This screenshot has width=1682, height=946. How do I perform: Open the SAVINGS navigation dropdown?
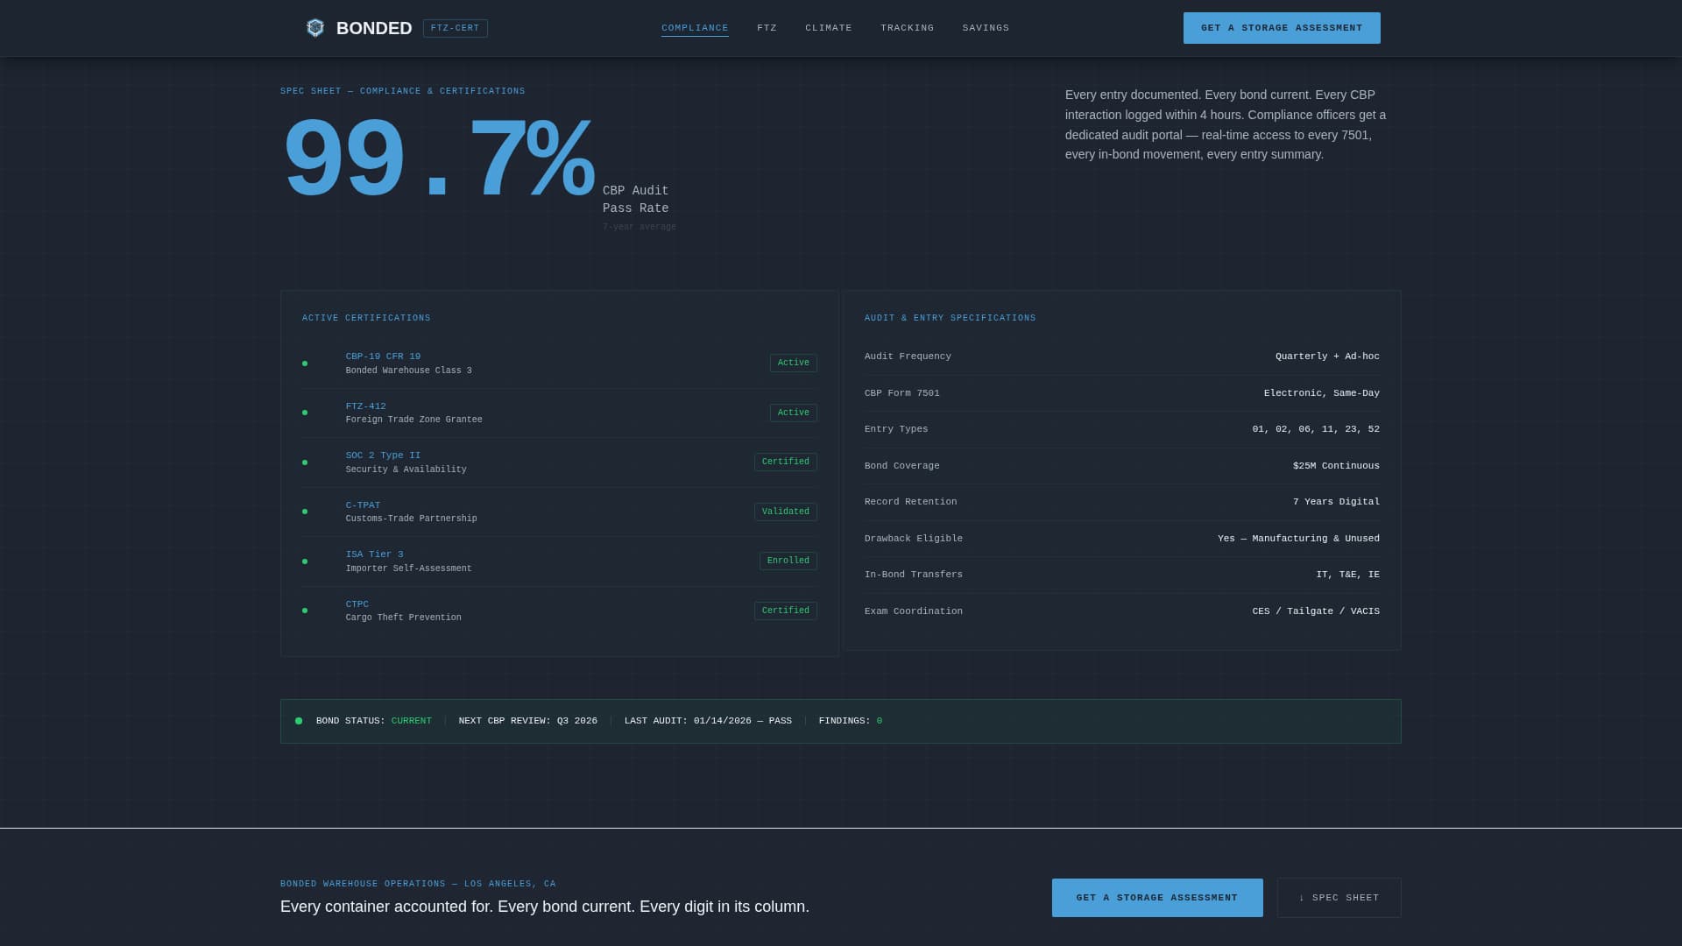point(986,27)
